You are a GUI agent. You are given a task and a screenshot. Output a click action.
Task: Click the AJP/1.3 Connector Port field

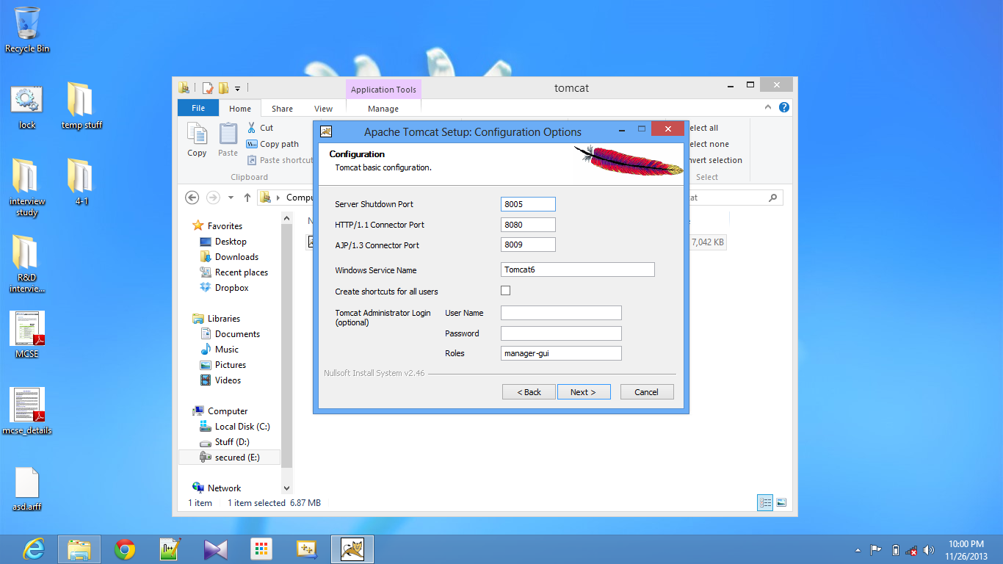pos(528,245)
